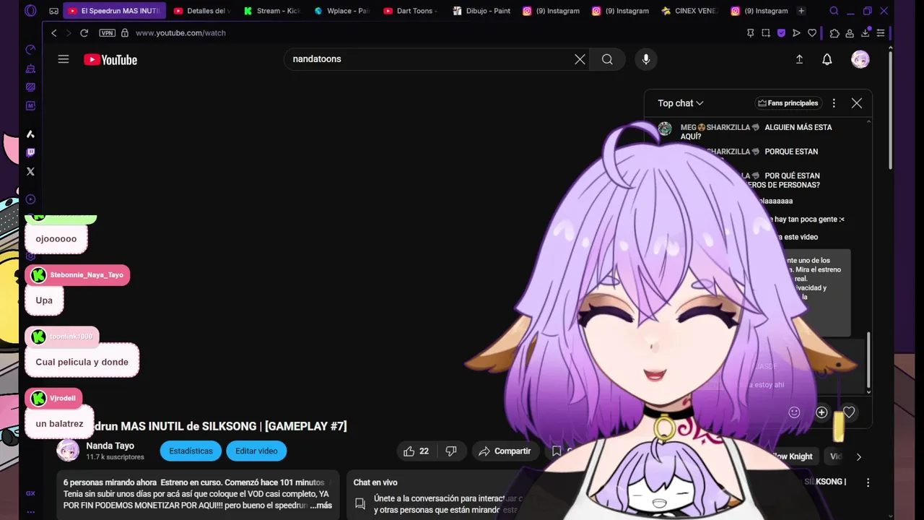Switch to the Wplace tab
The height and width of the screenshot is (520, 924).
pyautogui.click(x=342, y=11)
